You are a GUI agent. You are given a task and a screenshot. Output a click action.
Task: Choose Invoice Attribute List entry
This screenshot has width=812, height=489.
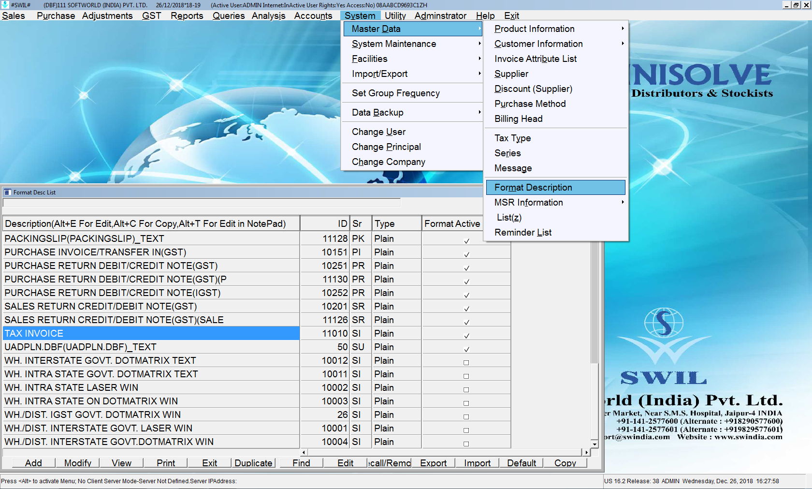coord(556,59)
